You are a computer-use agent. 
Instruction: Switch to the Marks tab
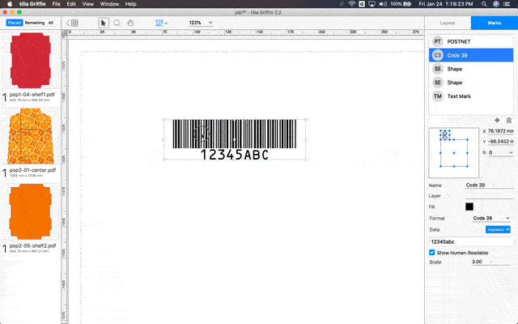pos(495,23)
